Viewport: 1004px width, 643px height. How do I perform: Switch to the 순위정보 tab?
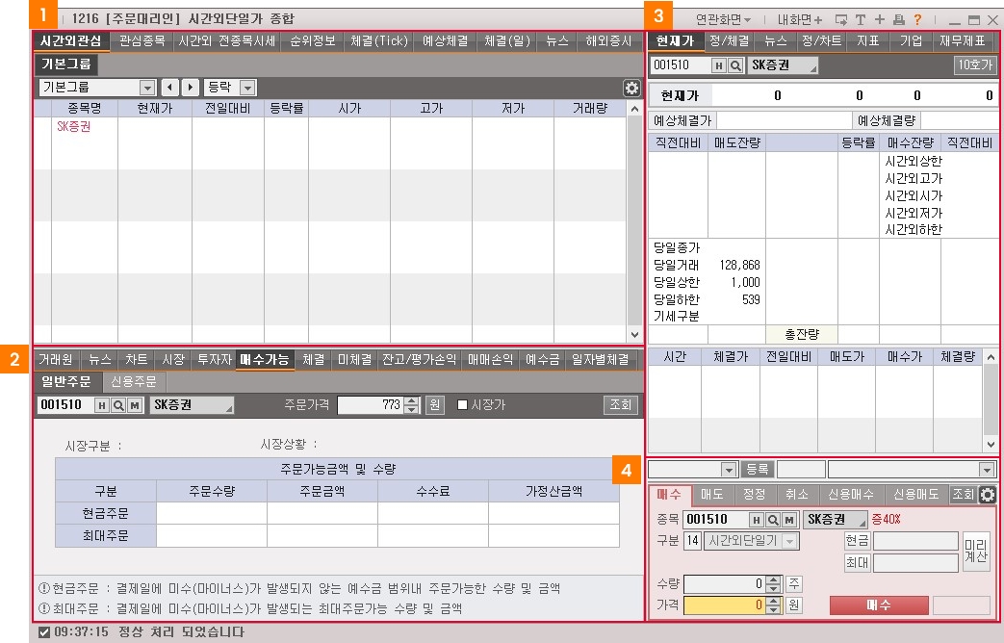tap(313, 41)
